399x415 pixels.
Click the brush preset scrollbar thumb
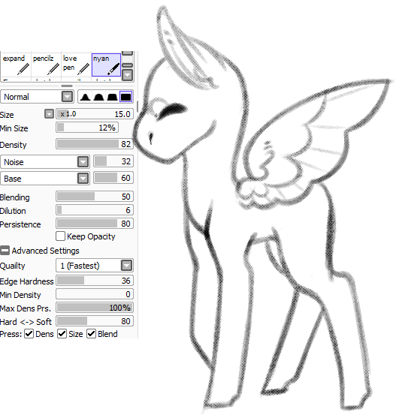128,65
